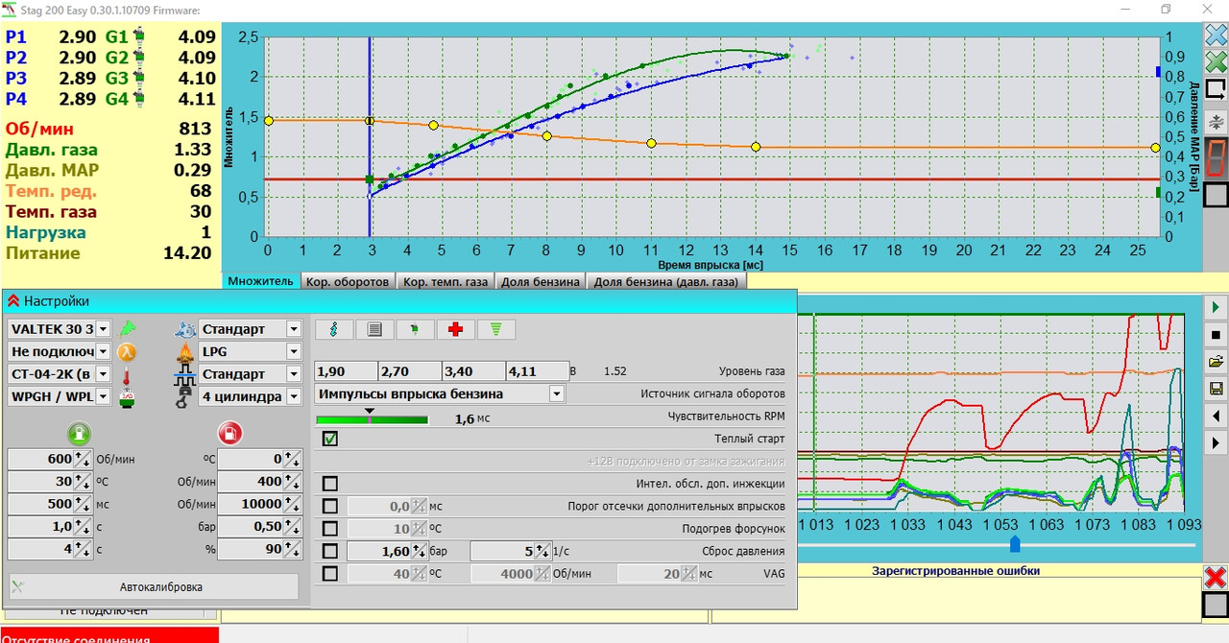The image size is (1229, 643).
Task: Click the red thermometer reducer sensor icon
Action: [127, 374]
